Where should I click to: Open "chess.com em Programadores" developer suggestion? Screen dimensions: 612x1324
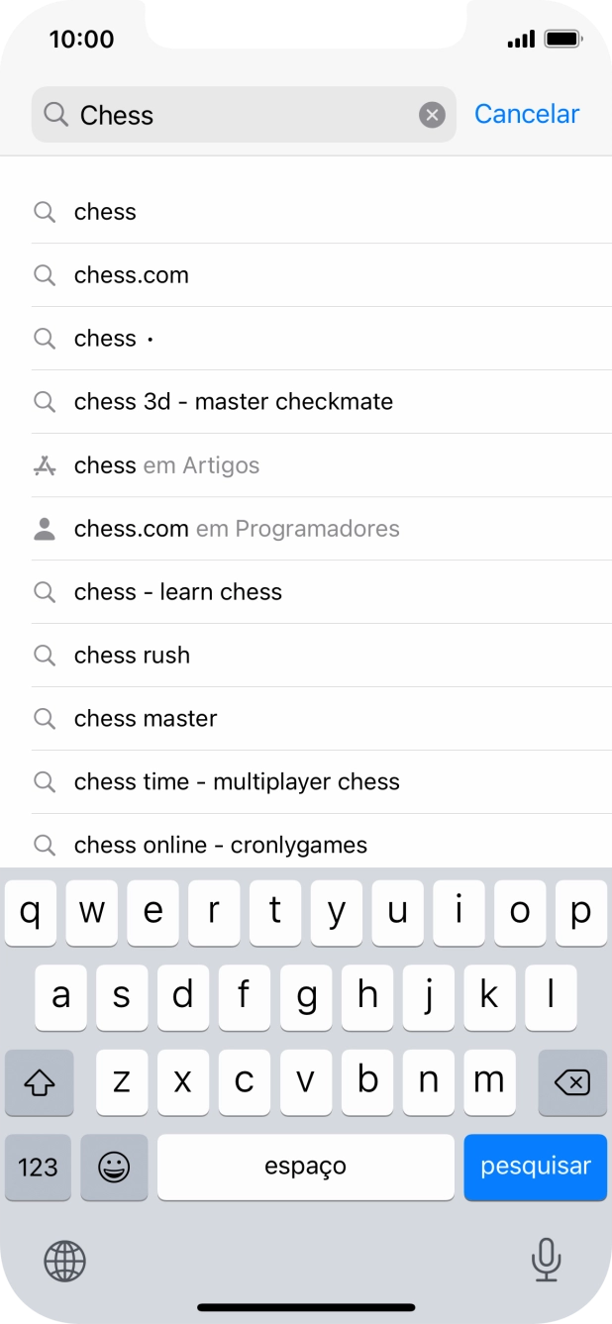[x=237, y=529]
